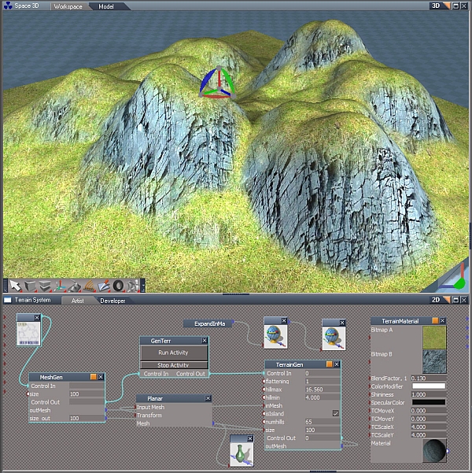
Task: Close the GenTerr node
Action: 205,340
